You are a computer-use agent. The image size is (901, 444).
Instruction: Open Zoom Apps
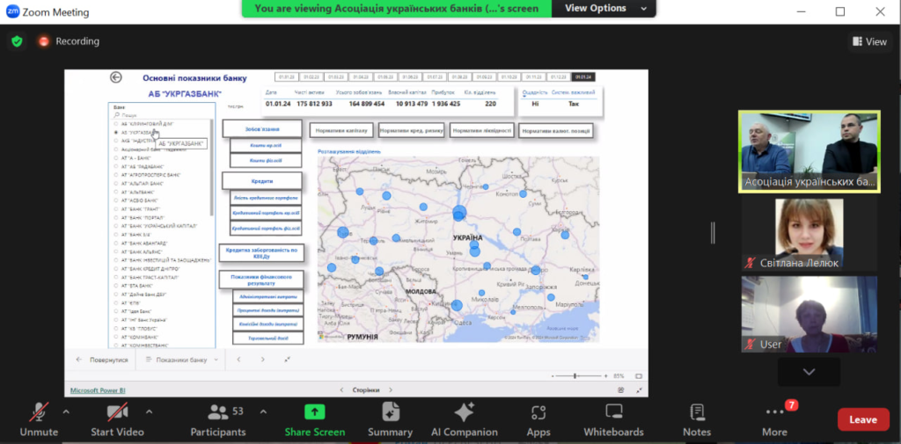tap(538, 420)
